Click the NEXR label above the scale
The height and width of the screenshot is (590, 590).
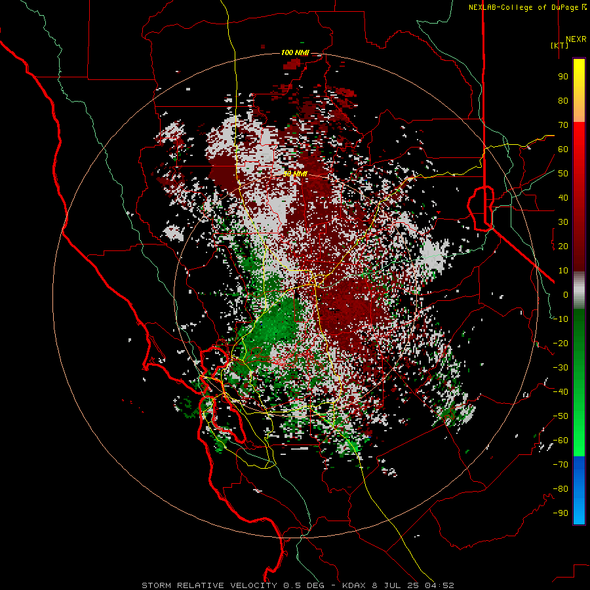[576, 39]
